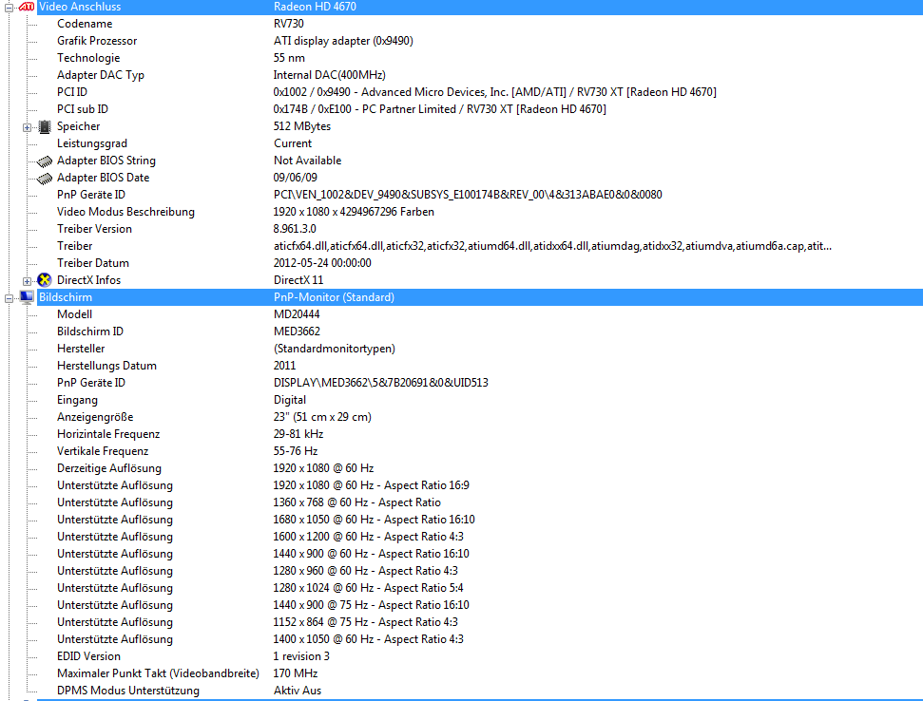
Task: Click the value '1152 x 864 @ 75 Hz - Aspect Ratio 4:3'
Action: 366,621
